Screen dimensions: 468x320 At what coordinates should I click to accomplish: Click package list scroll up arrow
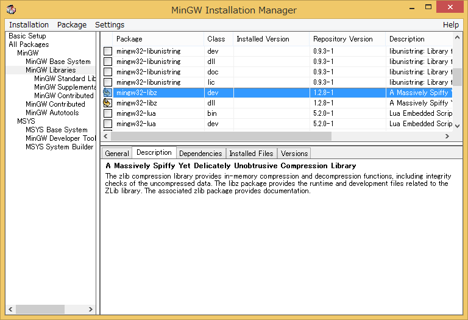point(457,37)
